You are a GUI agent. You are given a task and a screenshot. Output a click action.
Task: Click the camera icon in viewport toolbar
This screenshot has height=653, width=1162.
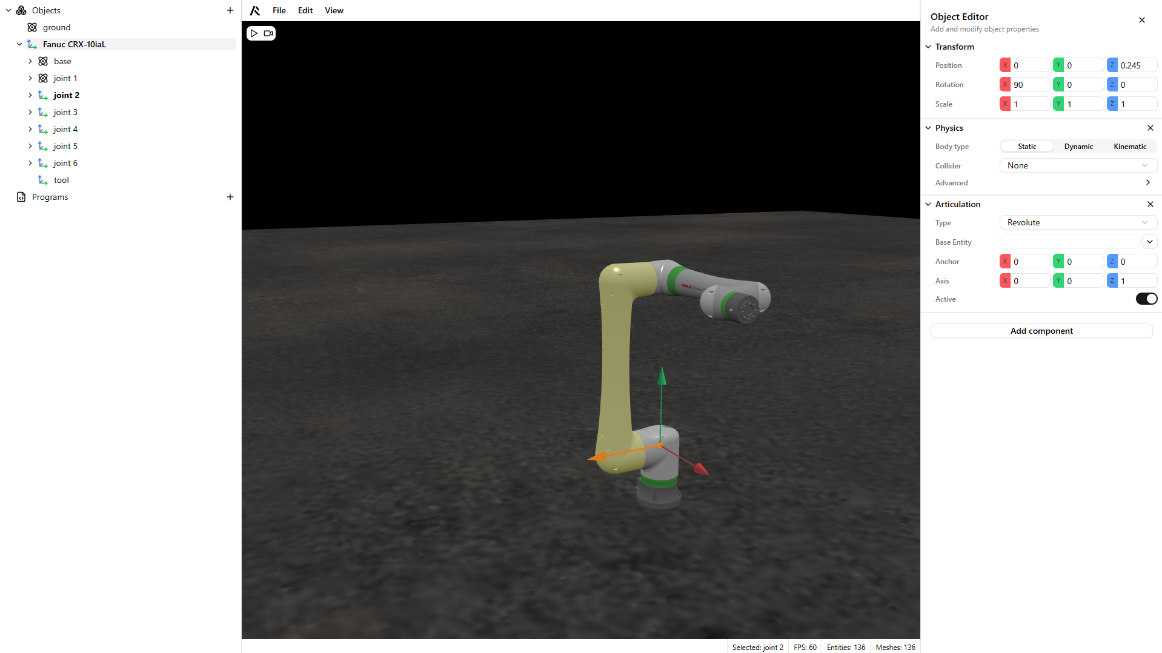point(268,33)
